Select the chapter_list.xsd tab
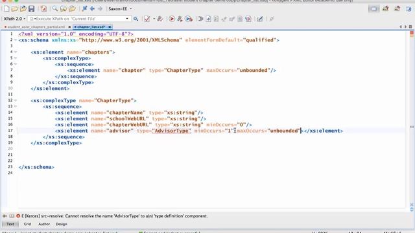Screen dimensions: 415x233 [x=90, y=27]
